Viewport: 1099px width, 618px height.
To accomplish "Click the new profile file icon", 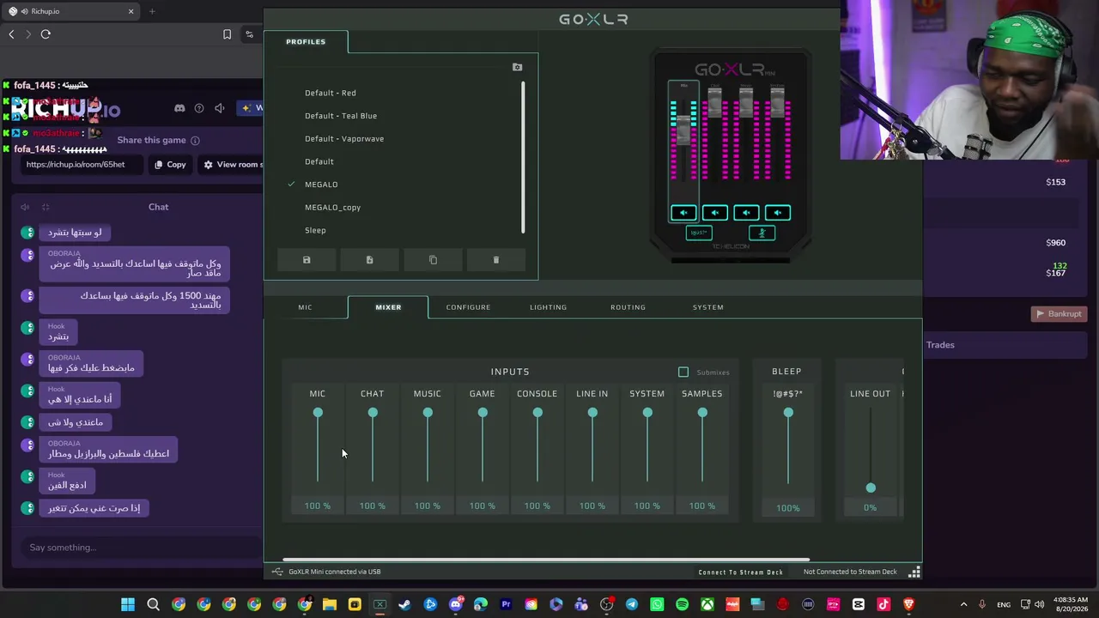I will coord(369,260).
